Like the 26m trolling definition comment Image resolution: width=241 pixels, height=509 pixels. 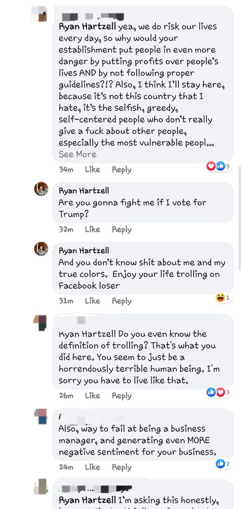tap(93, 395)
